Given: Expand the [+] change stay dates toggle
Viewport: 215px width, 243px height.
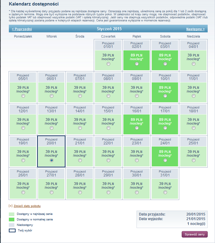Looking at the screenshot, I should tap(11, 206).
